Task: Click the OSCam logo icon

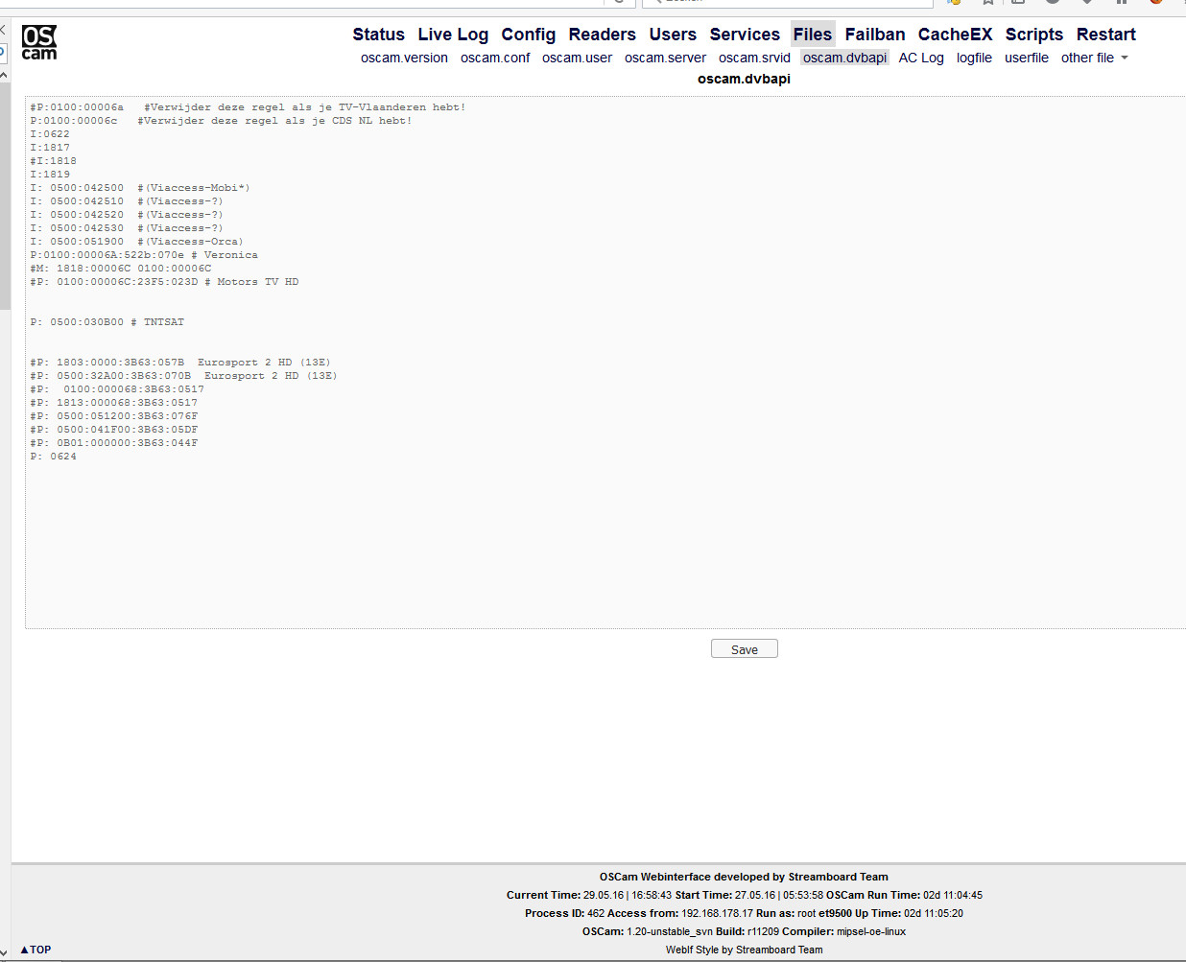Action: 39,43
